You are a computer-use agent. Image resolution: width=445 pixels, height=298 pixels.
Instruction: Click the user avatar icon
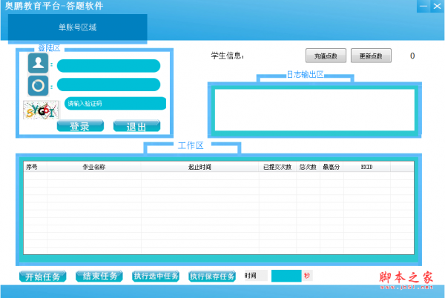tap(39, 63)
